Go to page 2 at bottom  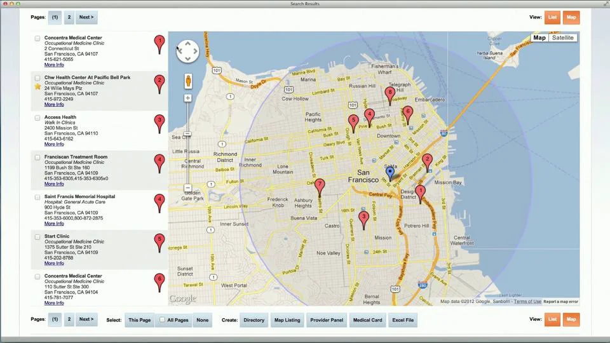tap(69, 319)
